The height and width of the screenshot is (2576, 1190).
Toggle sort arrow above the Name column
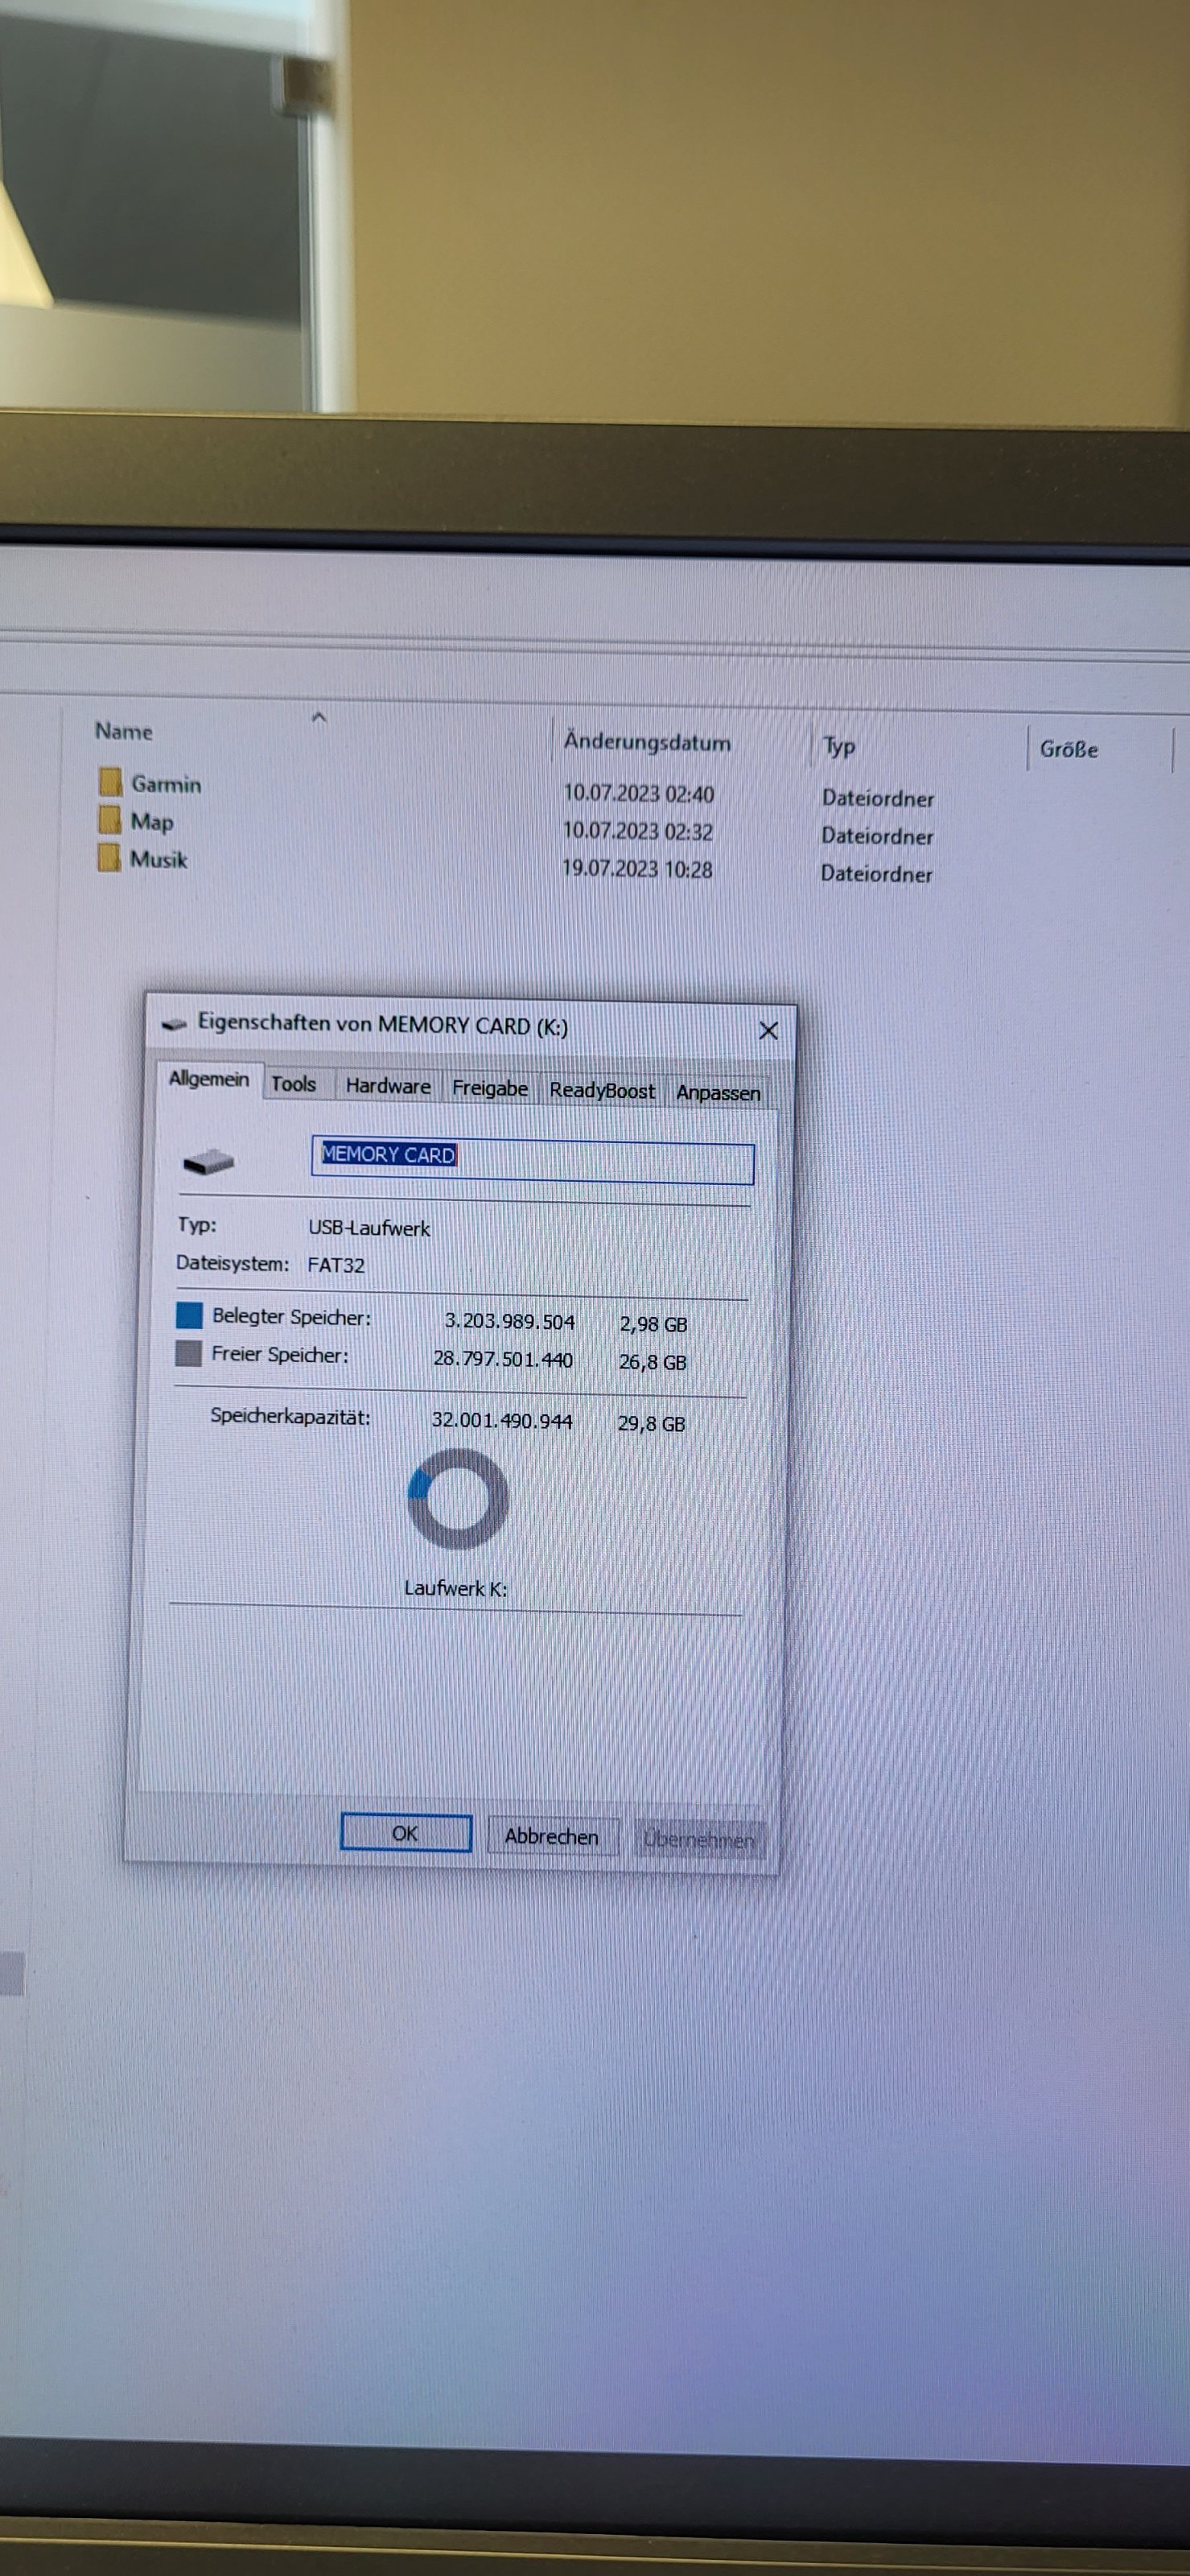(319, 717)
